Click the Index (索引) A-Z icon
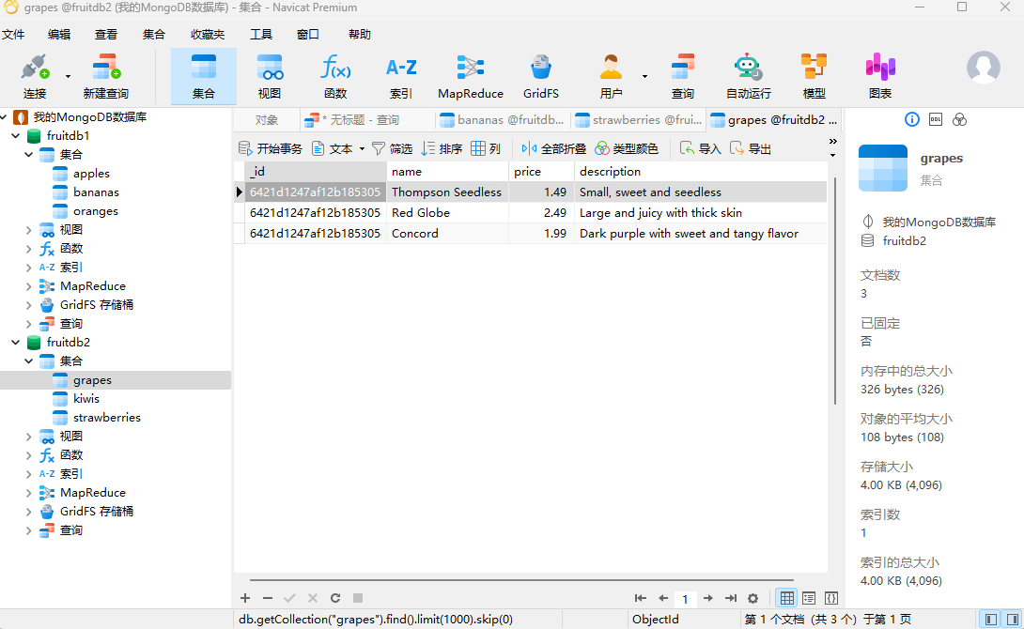 [401, 69]
